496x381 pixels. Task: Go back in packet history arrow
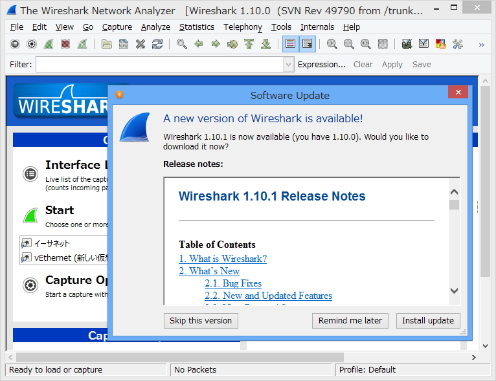(x=199, y=44)
